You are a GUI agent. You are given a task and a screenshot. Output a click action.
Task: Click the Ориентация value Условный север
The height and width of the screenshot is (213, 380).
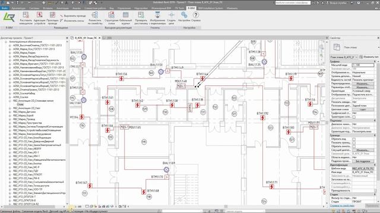coord(363,91)
